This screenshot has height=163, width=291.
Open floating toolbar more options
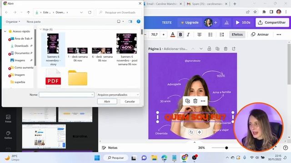203,101
